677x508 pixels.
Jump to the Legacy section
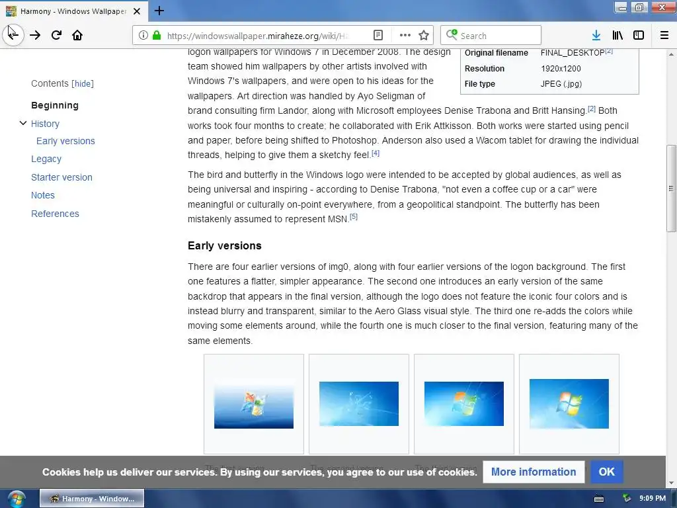tap(46, 159)
